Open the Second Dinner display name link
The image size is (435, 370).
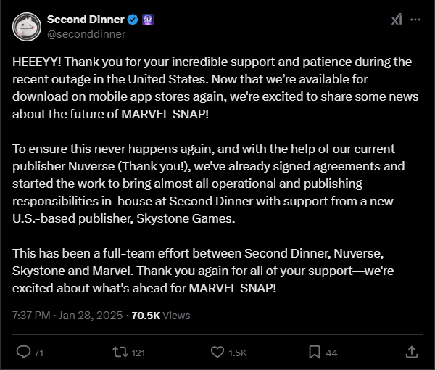[86, 20]
